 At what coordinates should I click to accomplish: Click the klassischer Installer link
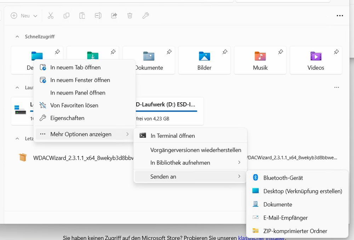click(x=262, y=238)
